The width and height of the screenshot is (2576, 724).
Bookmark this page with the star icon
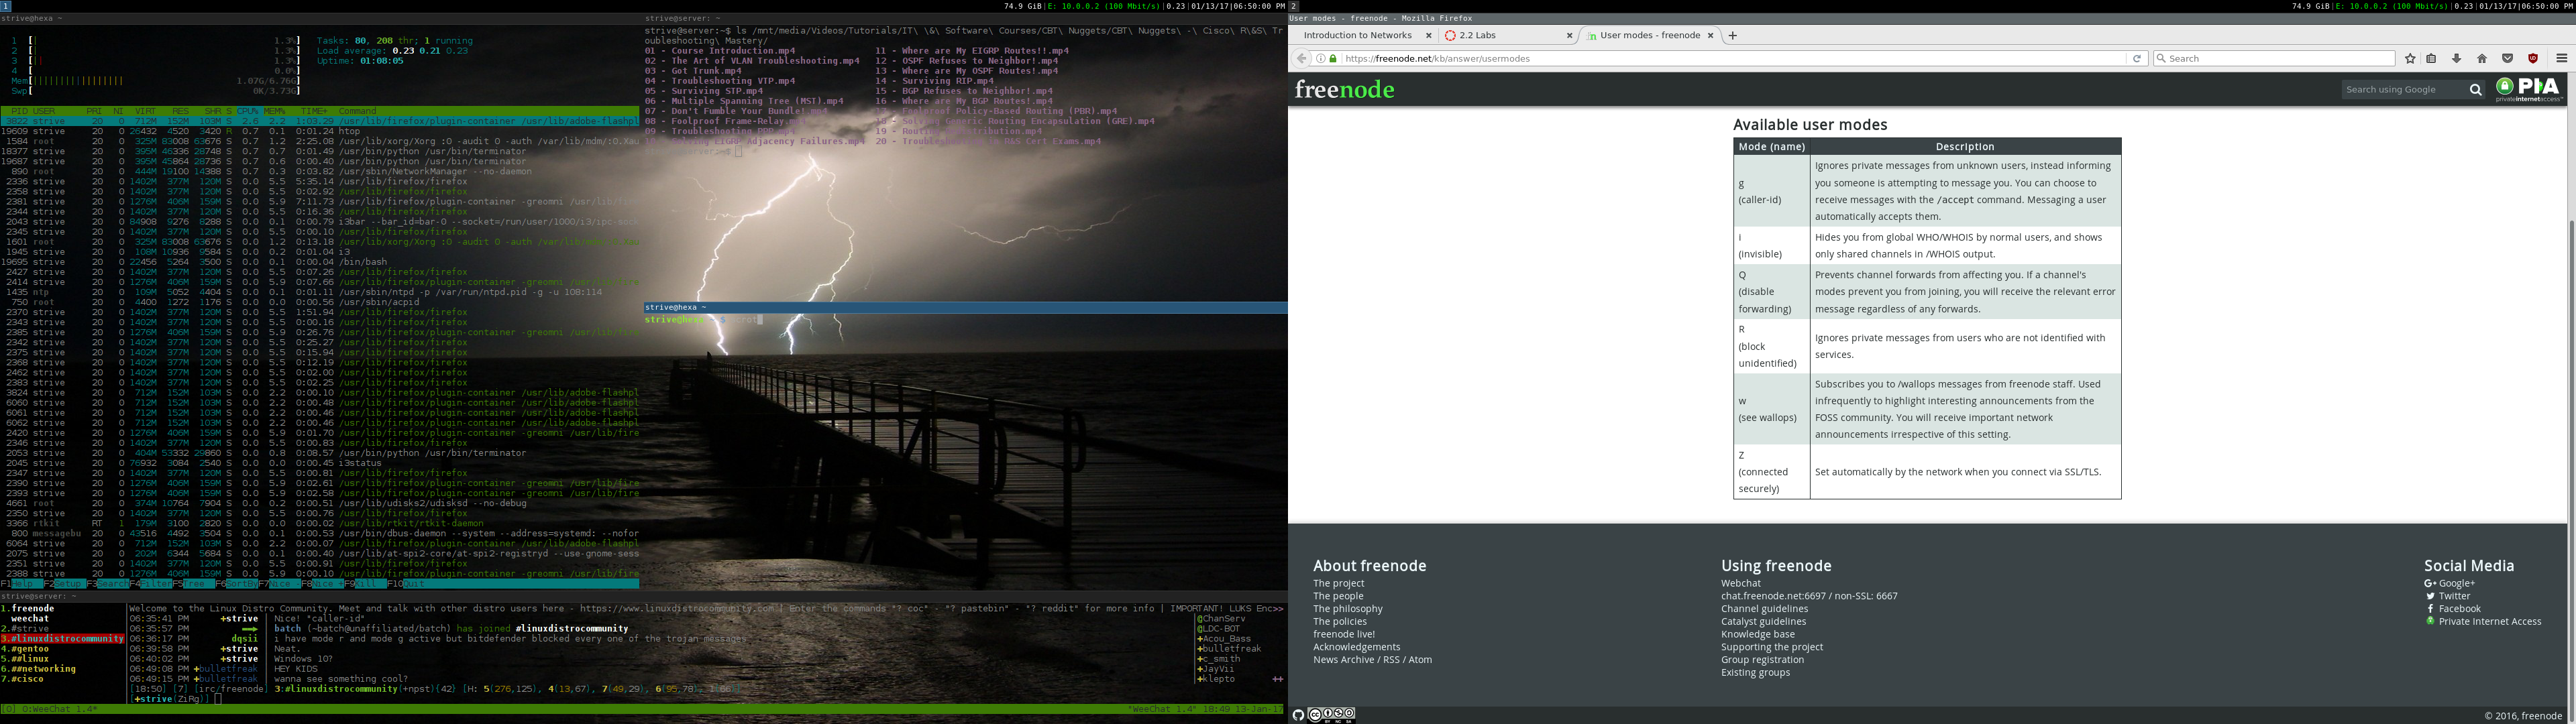pyautogui.click(x=2410, y=58)
